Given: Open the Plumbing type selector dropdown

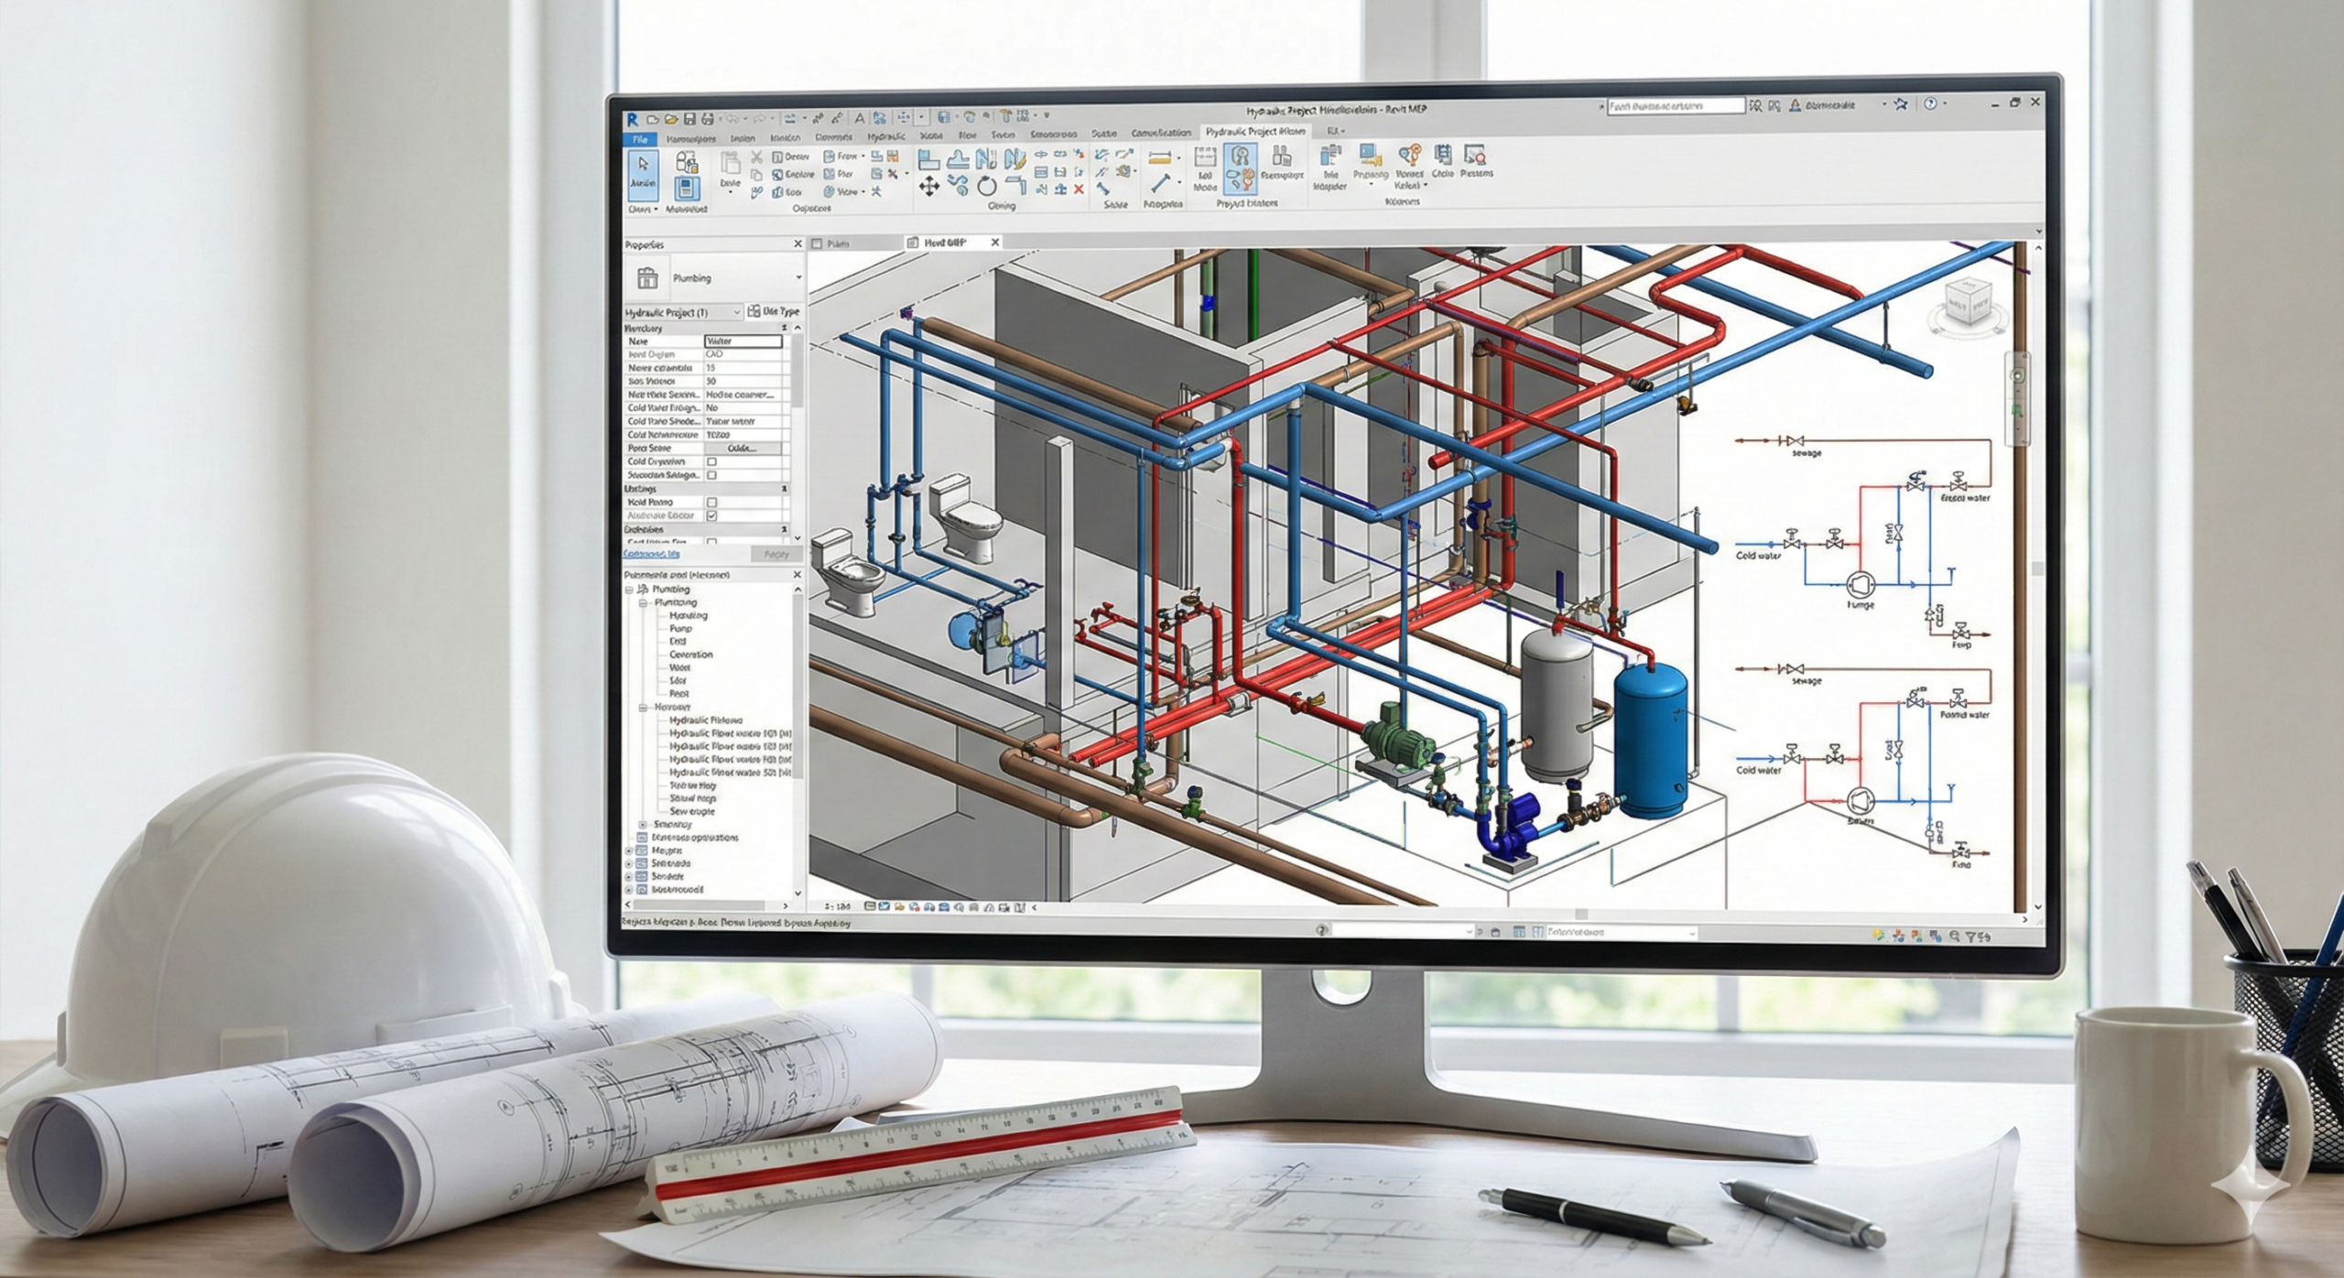Looking at the screenshot, I should pos(798,277).
